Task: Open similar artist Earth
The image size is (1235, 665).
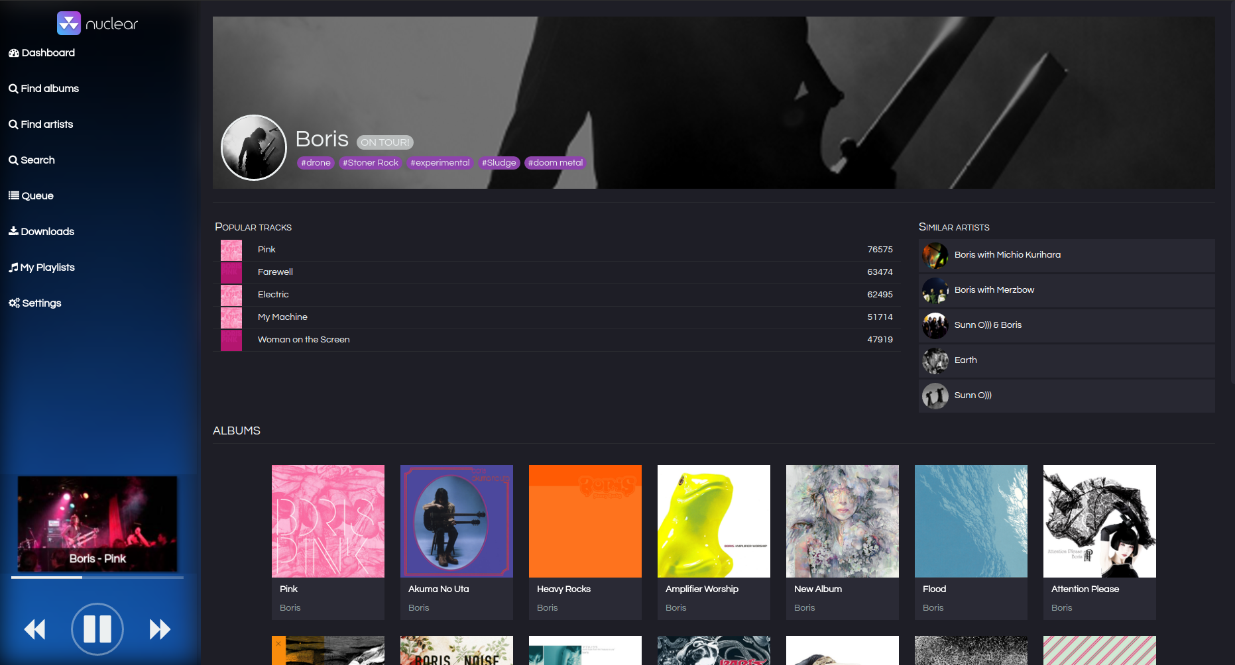Action: [x=1067, y=361]
